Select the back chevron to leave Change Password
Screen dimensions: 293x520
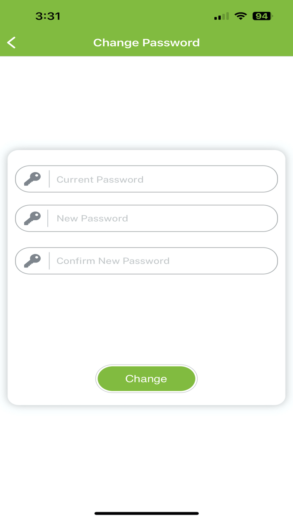[11, 42]
